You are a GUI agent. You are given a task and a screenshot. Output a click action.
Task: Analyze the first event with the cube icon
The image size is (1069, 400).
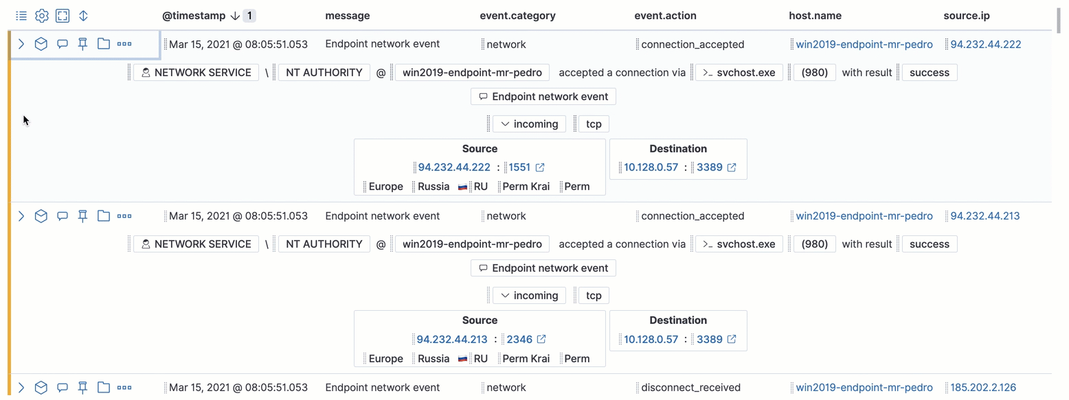click(41, 43)
